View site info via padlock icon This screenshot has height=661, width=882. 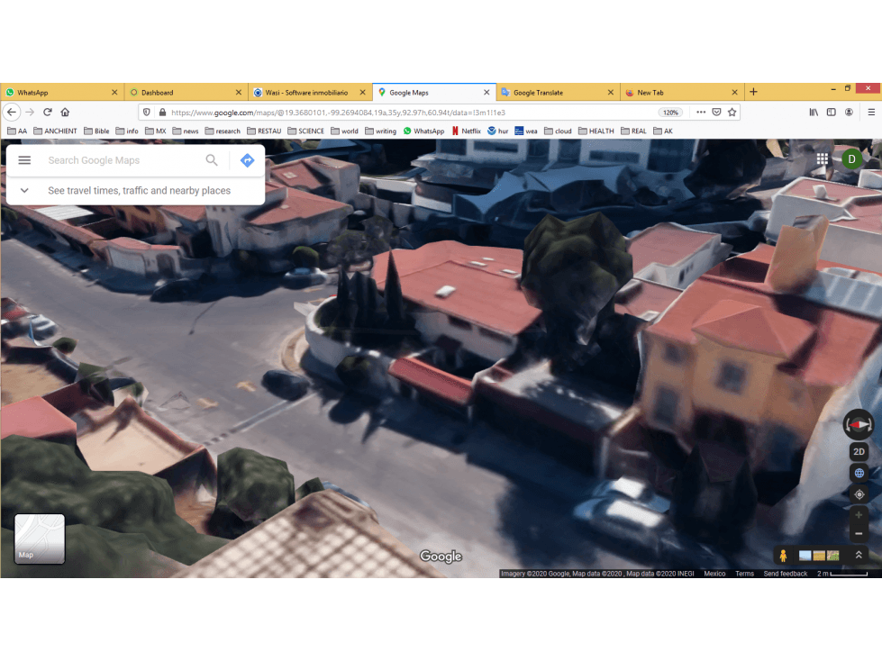(x=162, y=113)
